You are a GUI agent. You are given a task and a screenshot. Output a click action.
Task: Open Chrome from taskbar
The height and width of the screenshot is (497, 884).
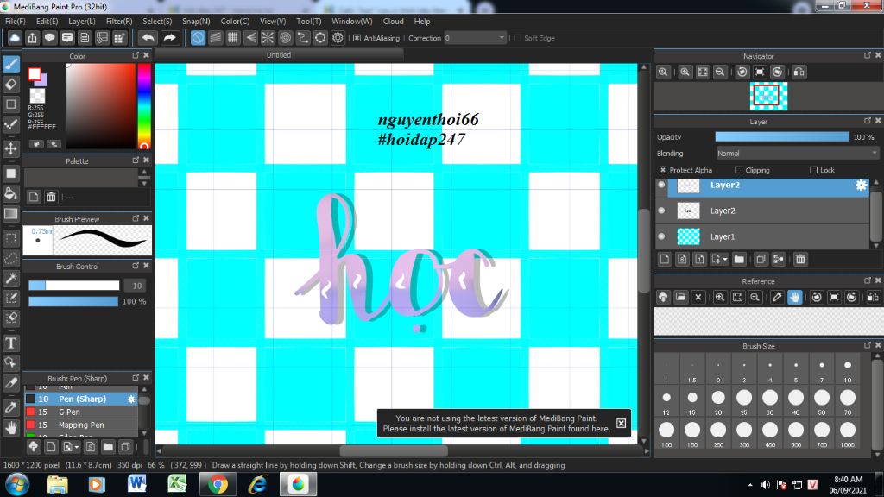(x=218, y=484)
